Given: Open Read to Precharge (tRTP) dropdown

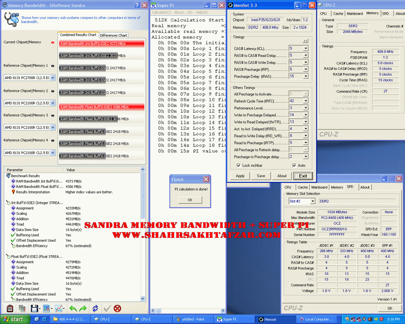Looking at the screenshot, I should pos(306,143).
